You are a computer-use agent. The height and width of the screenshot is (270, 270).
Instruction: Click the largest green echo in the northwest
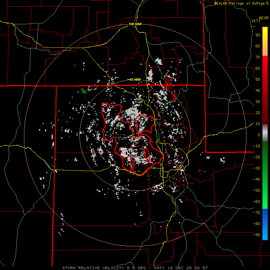(x=84, y=91)
